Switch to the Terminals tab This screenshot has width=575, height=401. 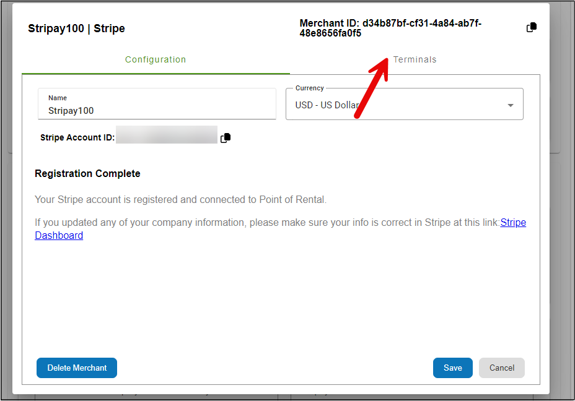(415, 60)
